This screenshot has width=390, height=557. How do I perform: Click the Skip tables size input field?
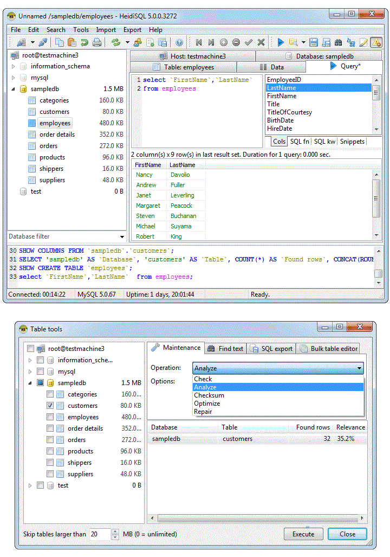100,534
